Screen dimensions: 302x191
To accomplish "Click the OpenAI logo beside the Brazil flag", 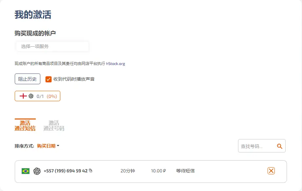I will tap(37, 171).
